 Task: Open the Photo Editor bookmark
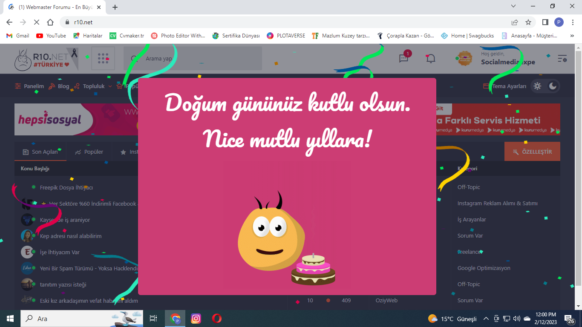tap(178, 36)
